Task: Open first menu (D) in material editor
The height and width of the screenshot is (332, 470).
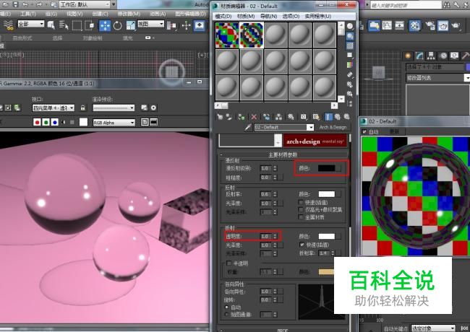Action: pyautogui.click(x=223, y=16)
